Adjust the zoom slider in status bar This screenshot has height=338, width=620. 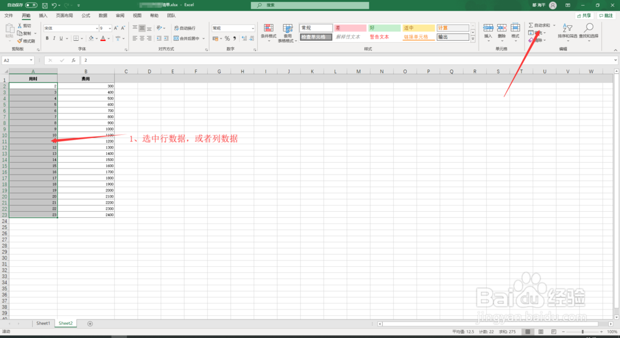[582, 332]
